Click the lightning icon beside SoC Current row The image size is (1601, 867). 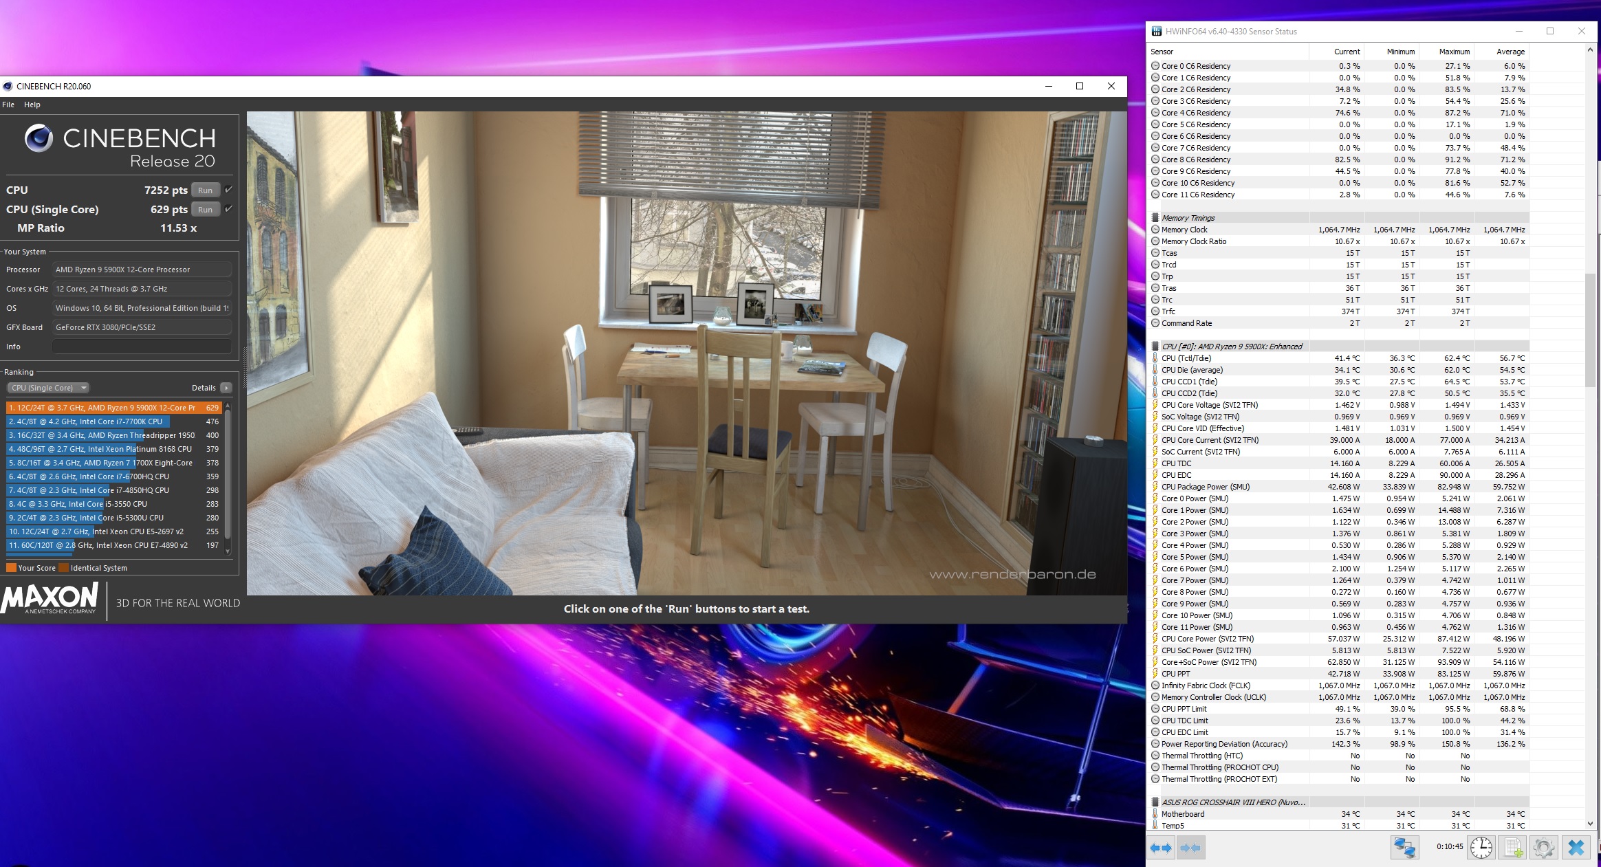(1155, 452)
